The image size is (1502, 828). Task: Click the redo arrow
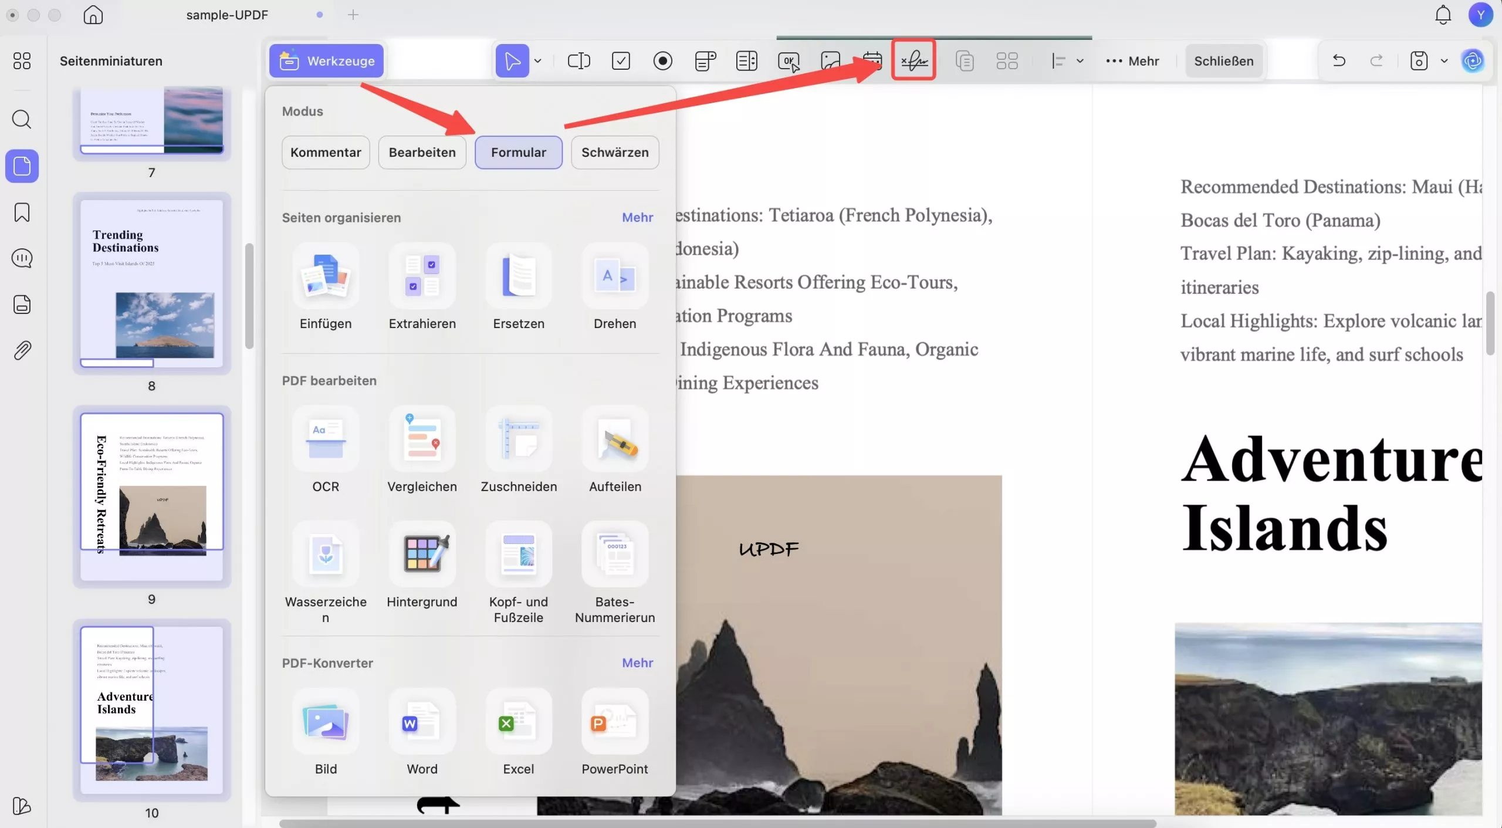coord(1376,60)
